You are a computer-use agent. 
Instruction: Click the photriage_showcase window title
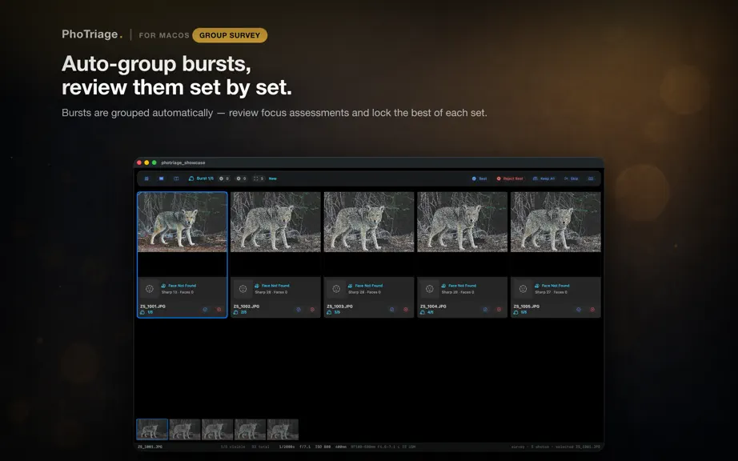[183, 162]
